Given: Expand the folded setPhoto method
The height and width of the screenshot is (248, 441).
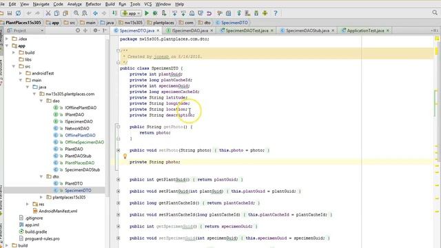Looking at the screenshot, I should pyautogui.click(x=119, y=150).
